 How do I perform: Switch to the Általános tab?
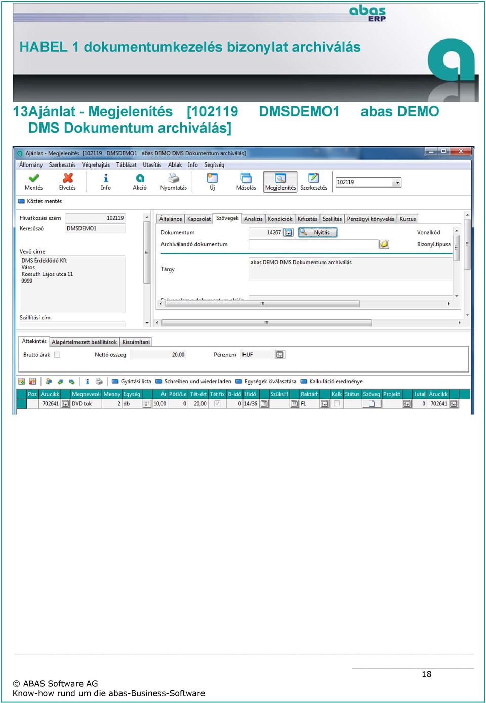tap(171, 219)
